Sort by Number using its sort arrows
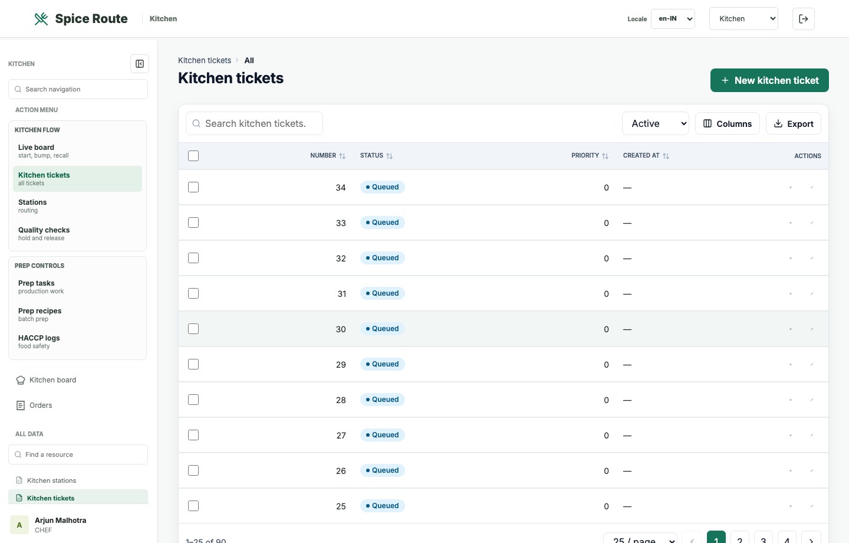 342,156
